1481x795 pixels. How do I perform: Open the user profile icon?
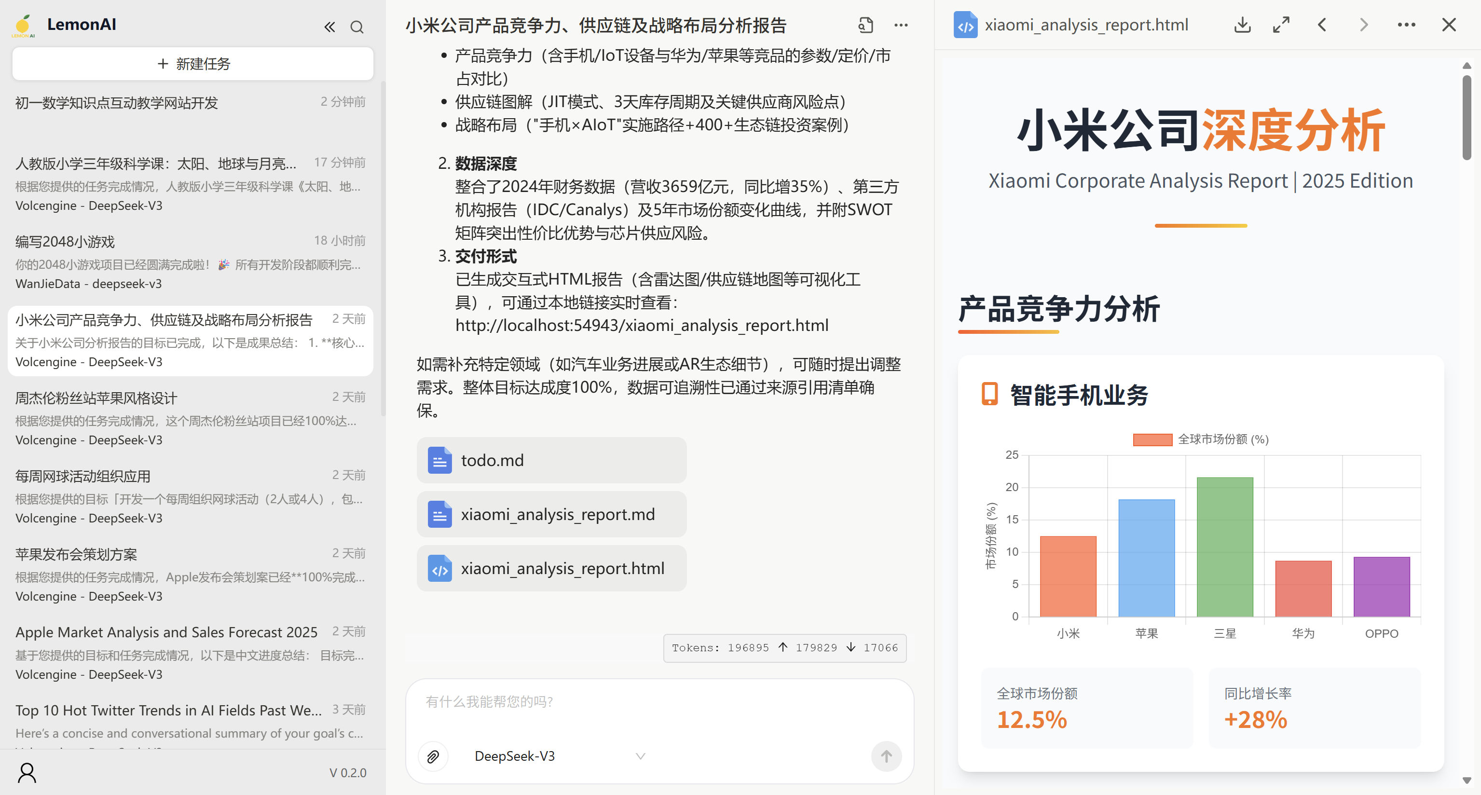(27, 773)
